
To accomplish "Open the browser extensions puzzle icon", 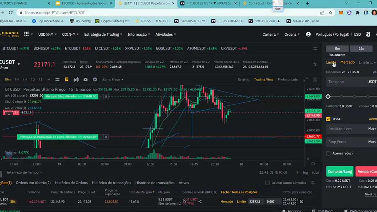I will coord(358,13).
